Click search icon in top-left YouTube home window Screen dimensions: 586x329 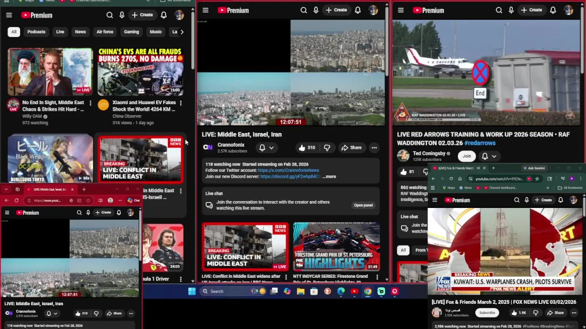coord(109,15)
